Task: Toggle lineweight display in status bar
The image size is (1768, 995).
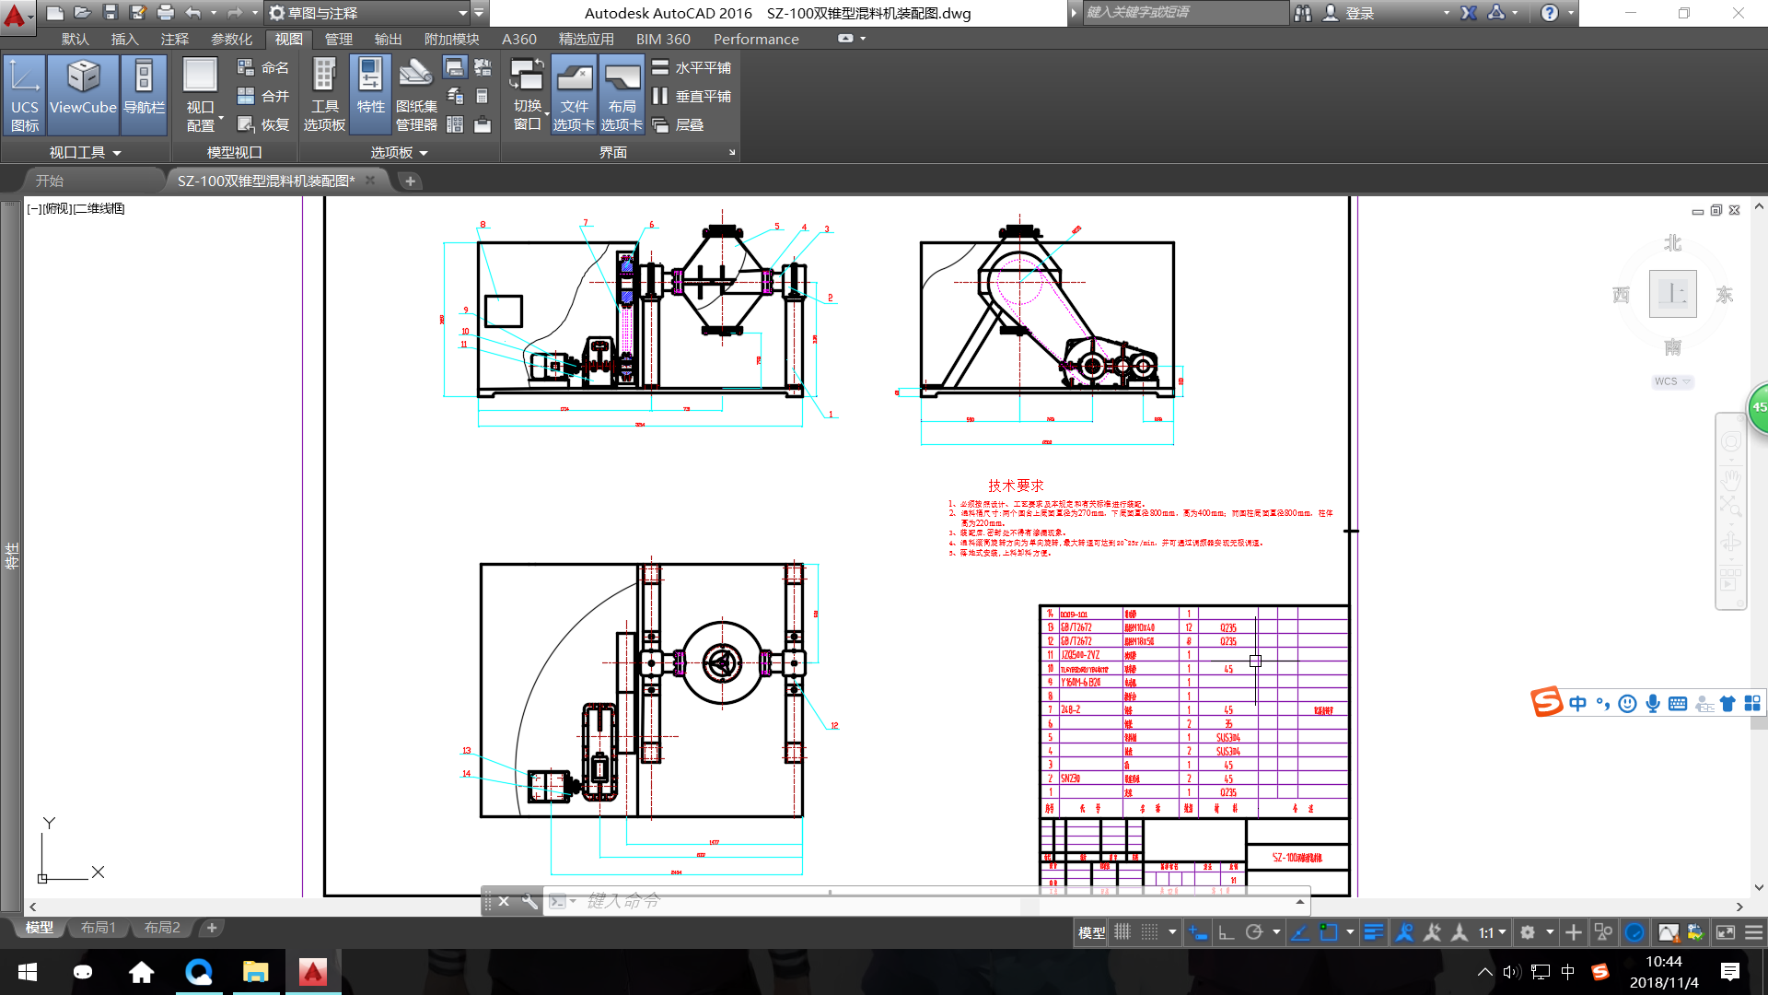Action: [x=1373, y=932]
